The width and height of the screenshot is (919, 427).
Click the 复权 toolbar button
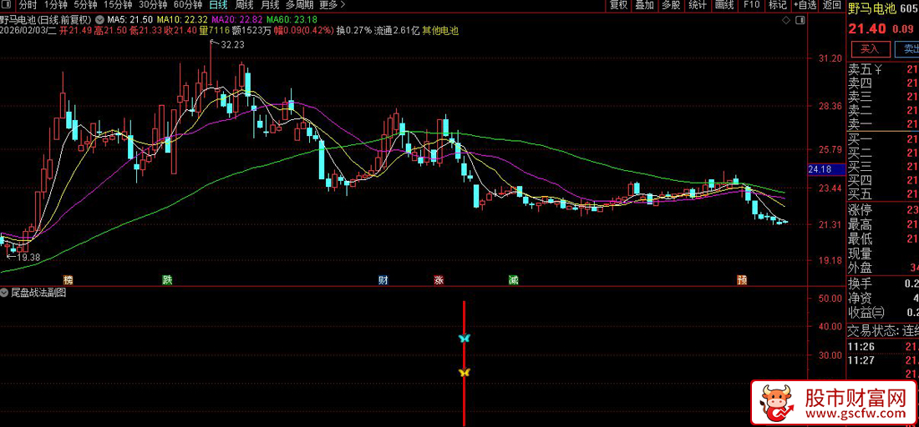(619, 5)
